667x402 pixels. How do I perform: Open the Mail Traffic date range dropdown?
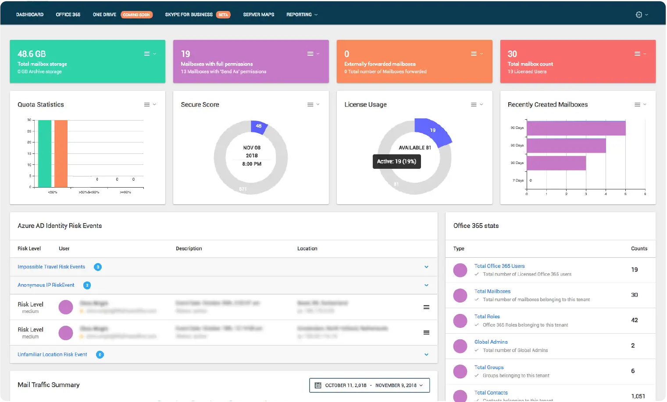click(369, 385)
